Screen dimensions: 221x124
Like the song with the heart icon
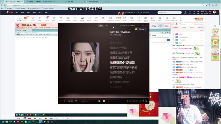point(65,101)
